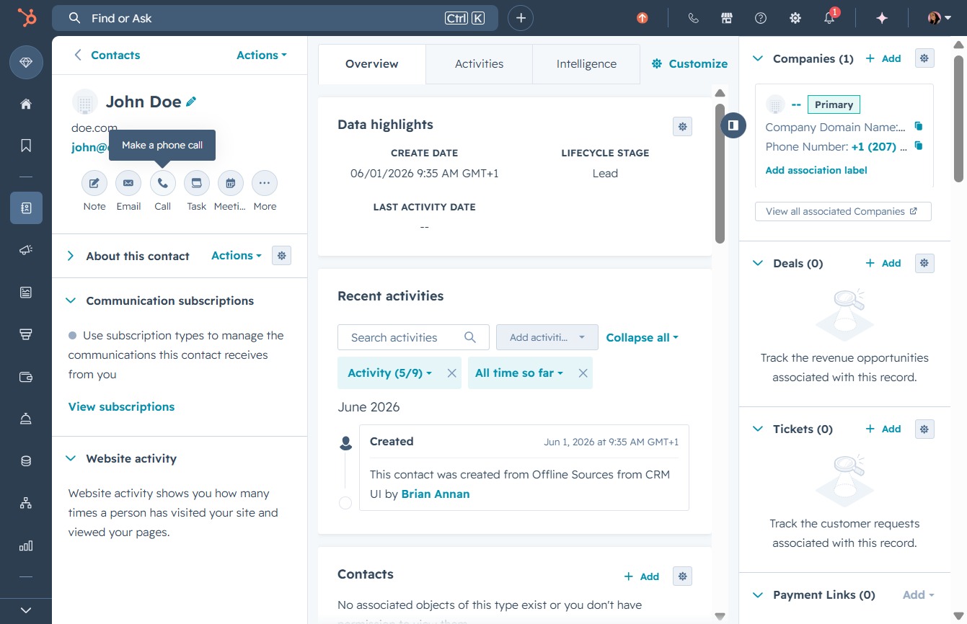Go to Home in the left navigation
967x624 pixels.
pyautogui.click(x=26, y=104)
